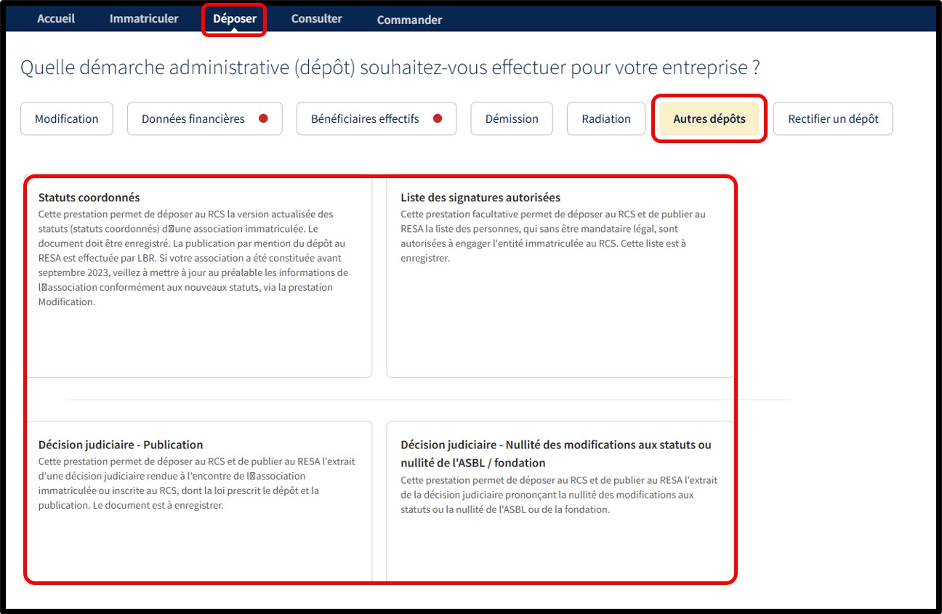
Task: Choose the Modification filing type
Action: 67,118
